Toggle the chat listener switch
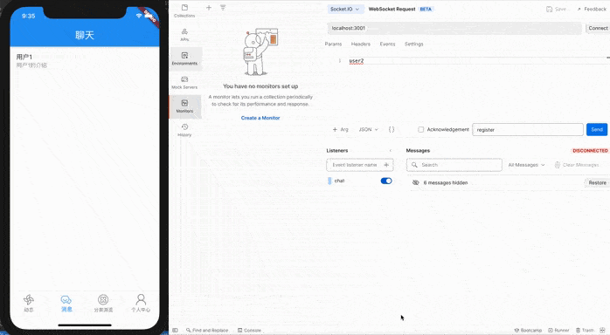Screen dimensions: 610x335 click(x=386, y=181)
